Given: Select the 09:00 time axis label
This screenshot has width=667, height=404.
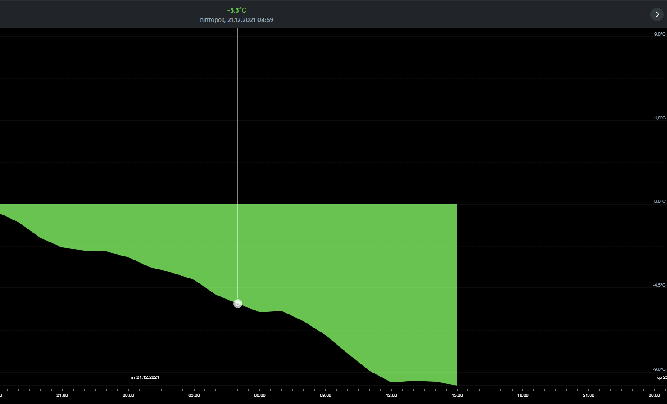Looking at the screenshot, I should tap(326, 395).
